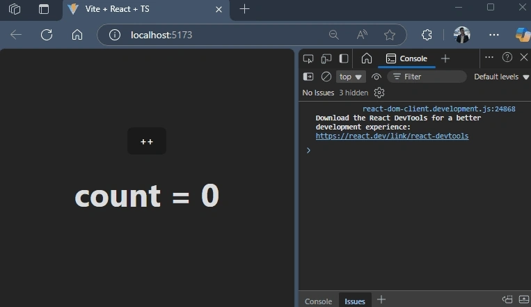531x307 pixels.
Task: Maximize the browser window
Action: pos(491,7)
